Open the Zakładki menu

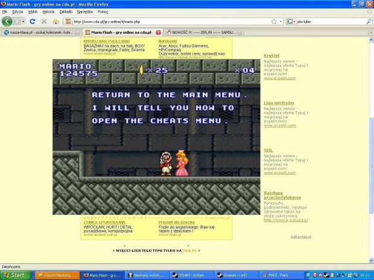tap(66, 11)
